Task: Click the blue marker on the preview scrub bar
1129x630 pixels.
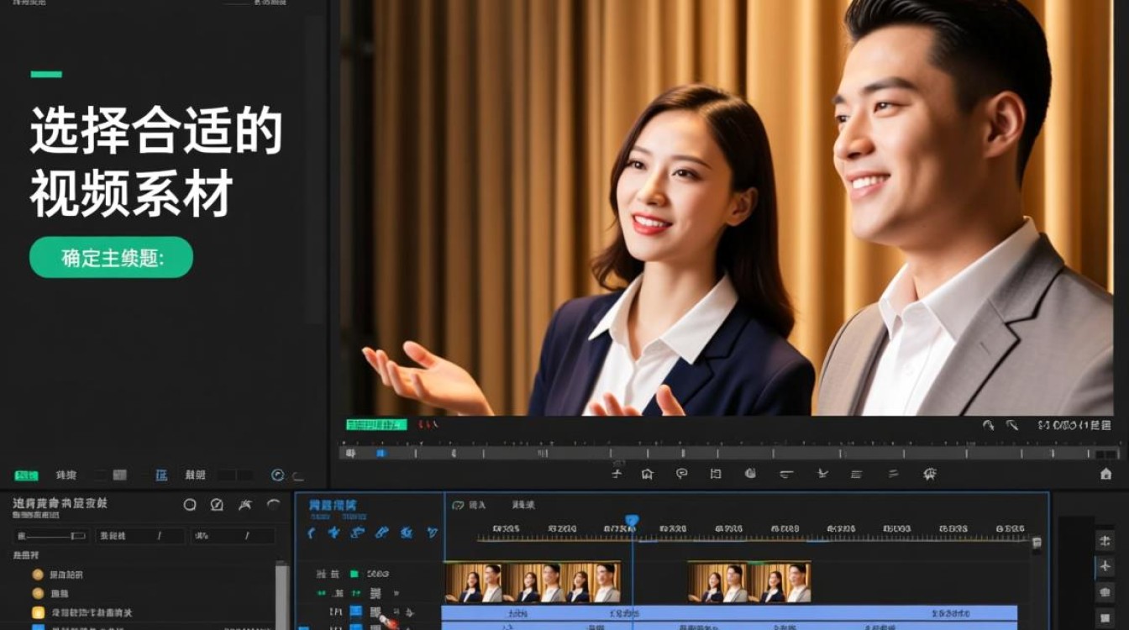Action: pyautogui.click(x=381, y=453)
